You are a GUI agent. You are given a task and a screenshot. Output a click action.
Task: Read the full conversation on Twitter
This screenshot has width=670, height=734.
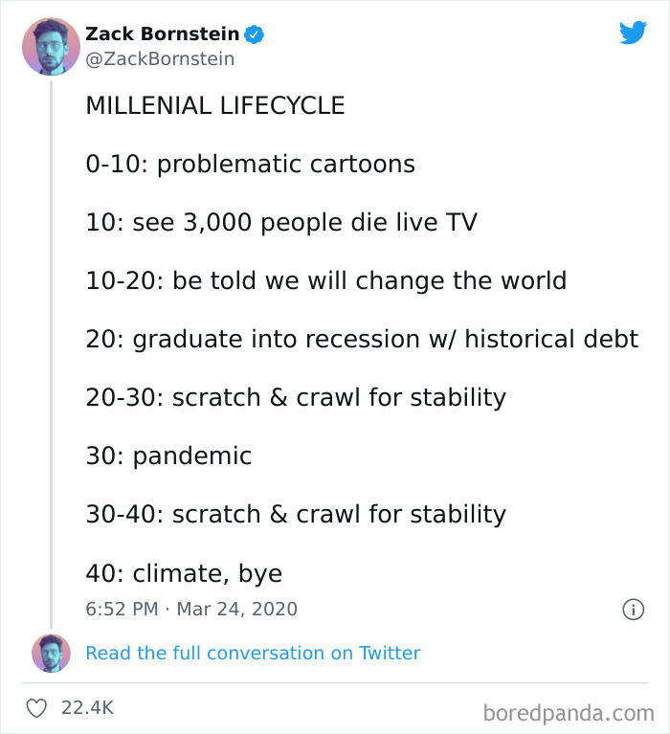pyautogui.click(x=253, y=653)
